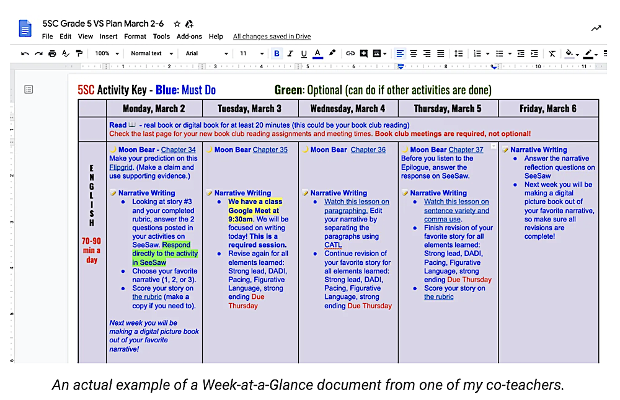This screenshot has height=400, width=620.
Task: Expand bulleted list style dropdown
Action: tap(510, 54)
